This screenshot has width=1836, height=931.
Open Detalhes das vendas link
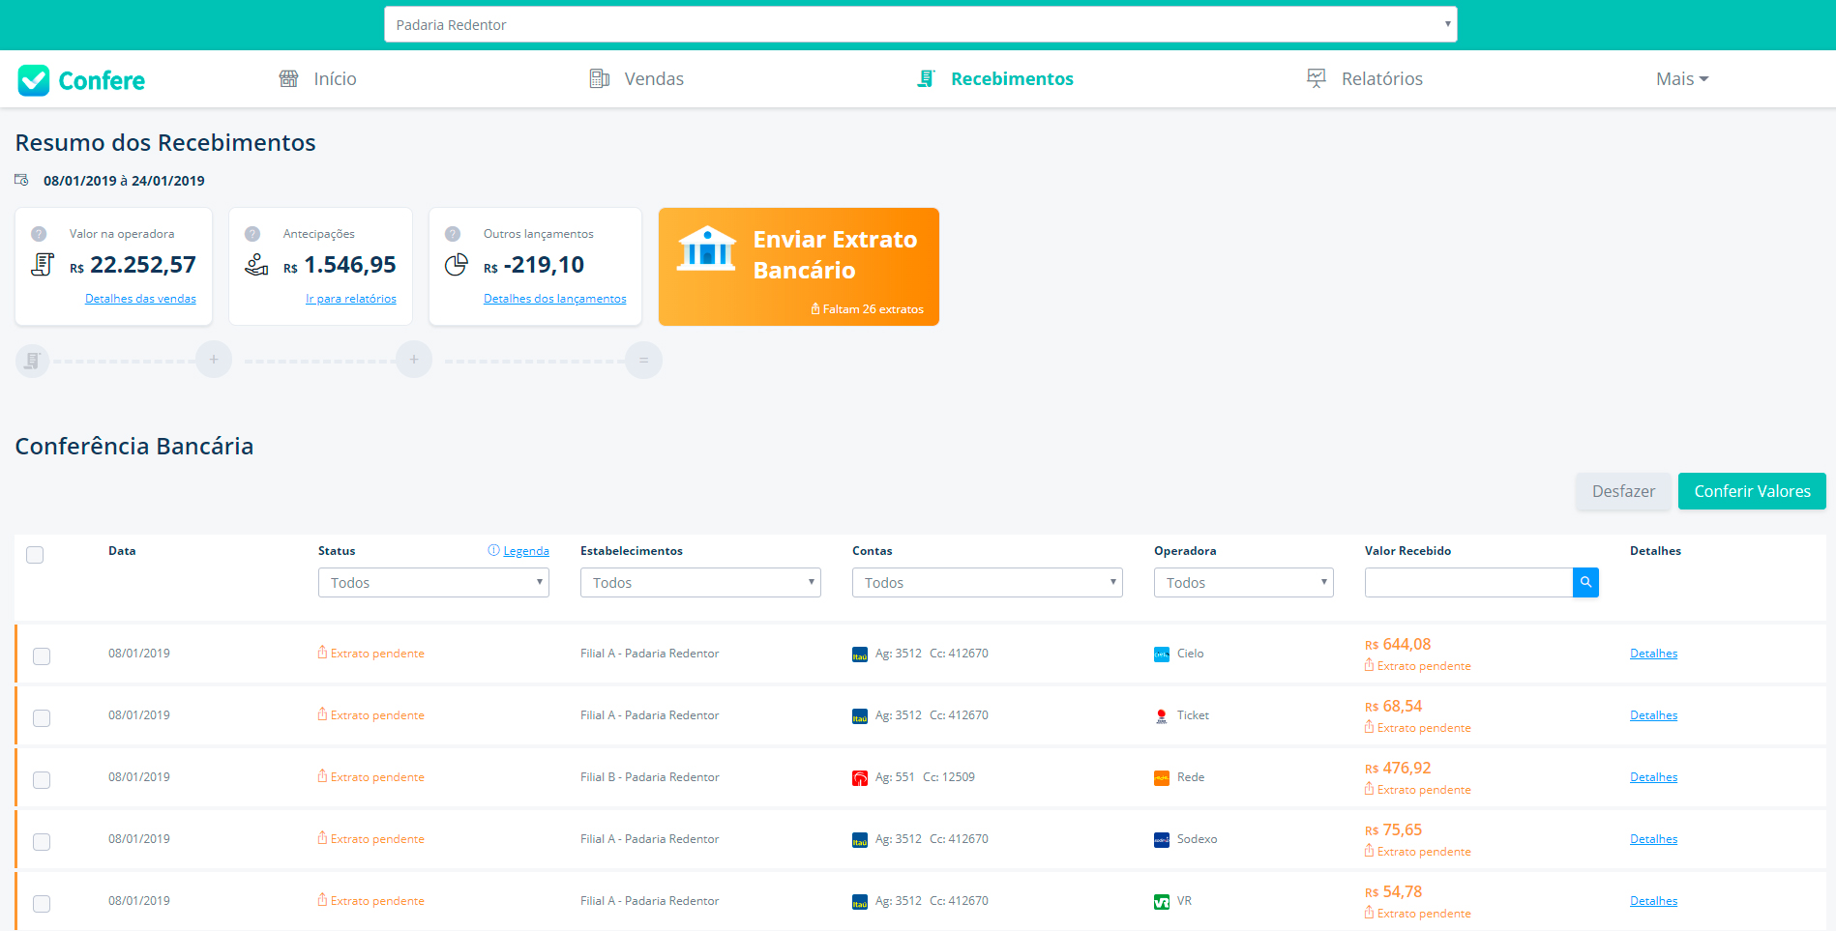coord(140,299)
